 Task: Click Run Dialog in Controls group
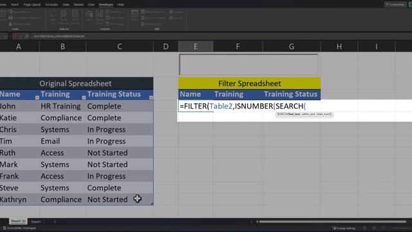click(x=115, y=24)
